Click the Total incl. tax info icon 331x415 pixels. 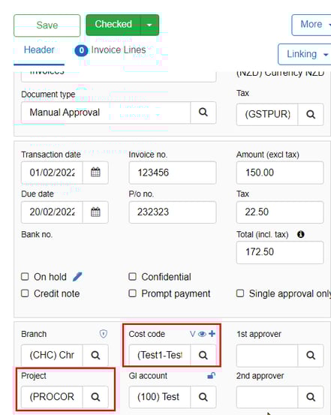(300, 234)
